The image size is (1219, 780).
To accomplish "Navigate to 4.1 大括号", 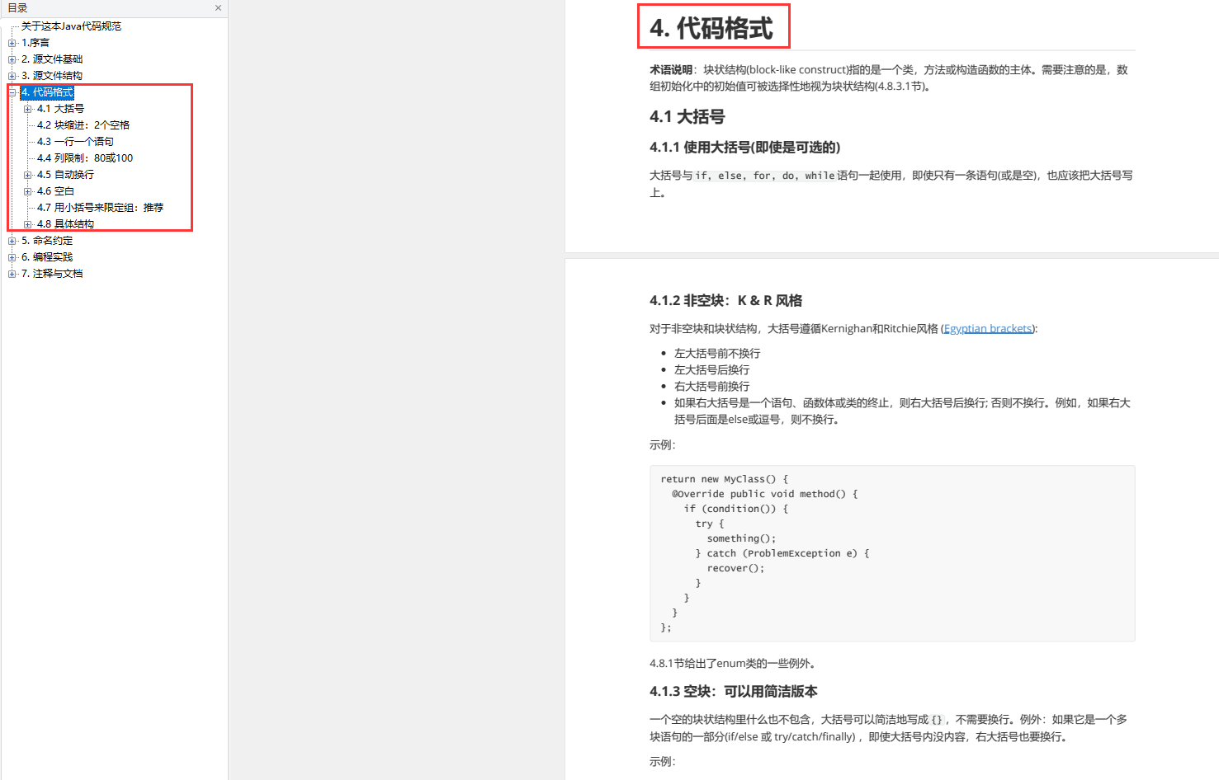I will coord(60,109).
